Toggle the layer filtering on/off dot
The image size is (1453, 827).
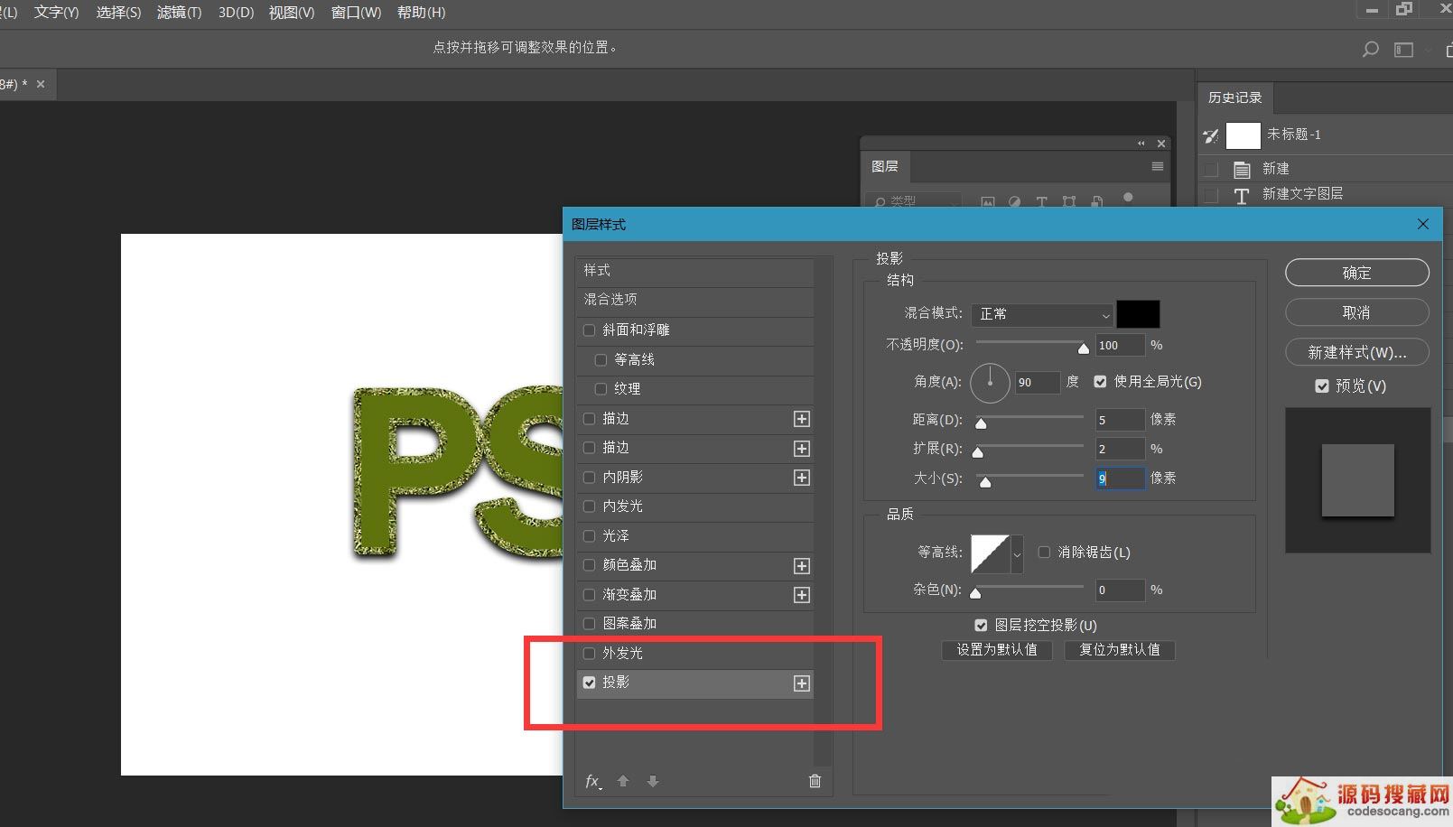click(1128, 197)
